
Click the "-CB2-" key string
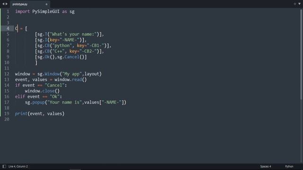88,51
